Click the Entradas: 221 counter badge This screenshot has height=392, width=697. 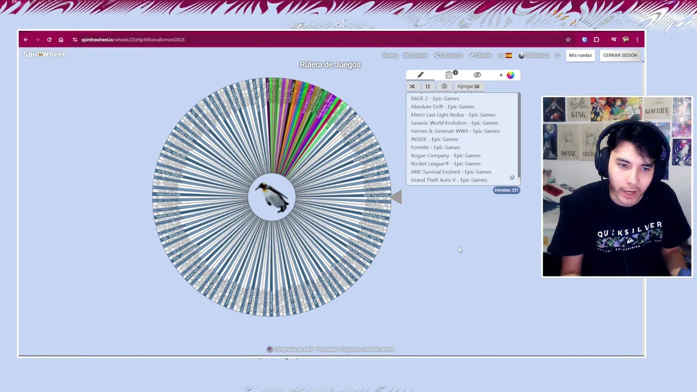[506, 190]
